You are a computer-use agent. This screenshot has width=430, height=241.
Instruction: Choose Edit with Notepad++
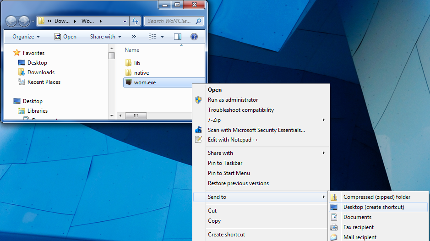(261, 140)
